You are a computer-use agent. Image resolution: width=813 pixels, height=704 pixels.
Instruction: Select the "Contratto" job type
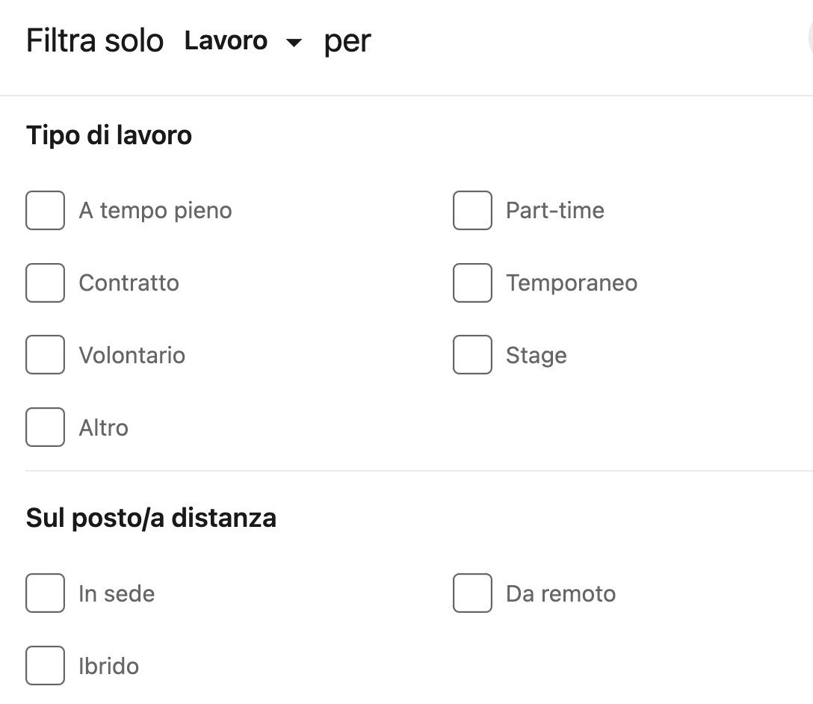tap(45, 282)
